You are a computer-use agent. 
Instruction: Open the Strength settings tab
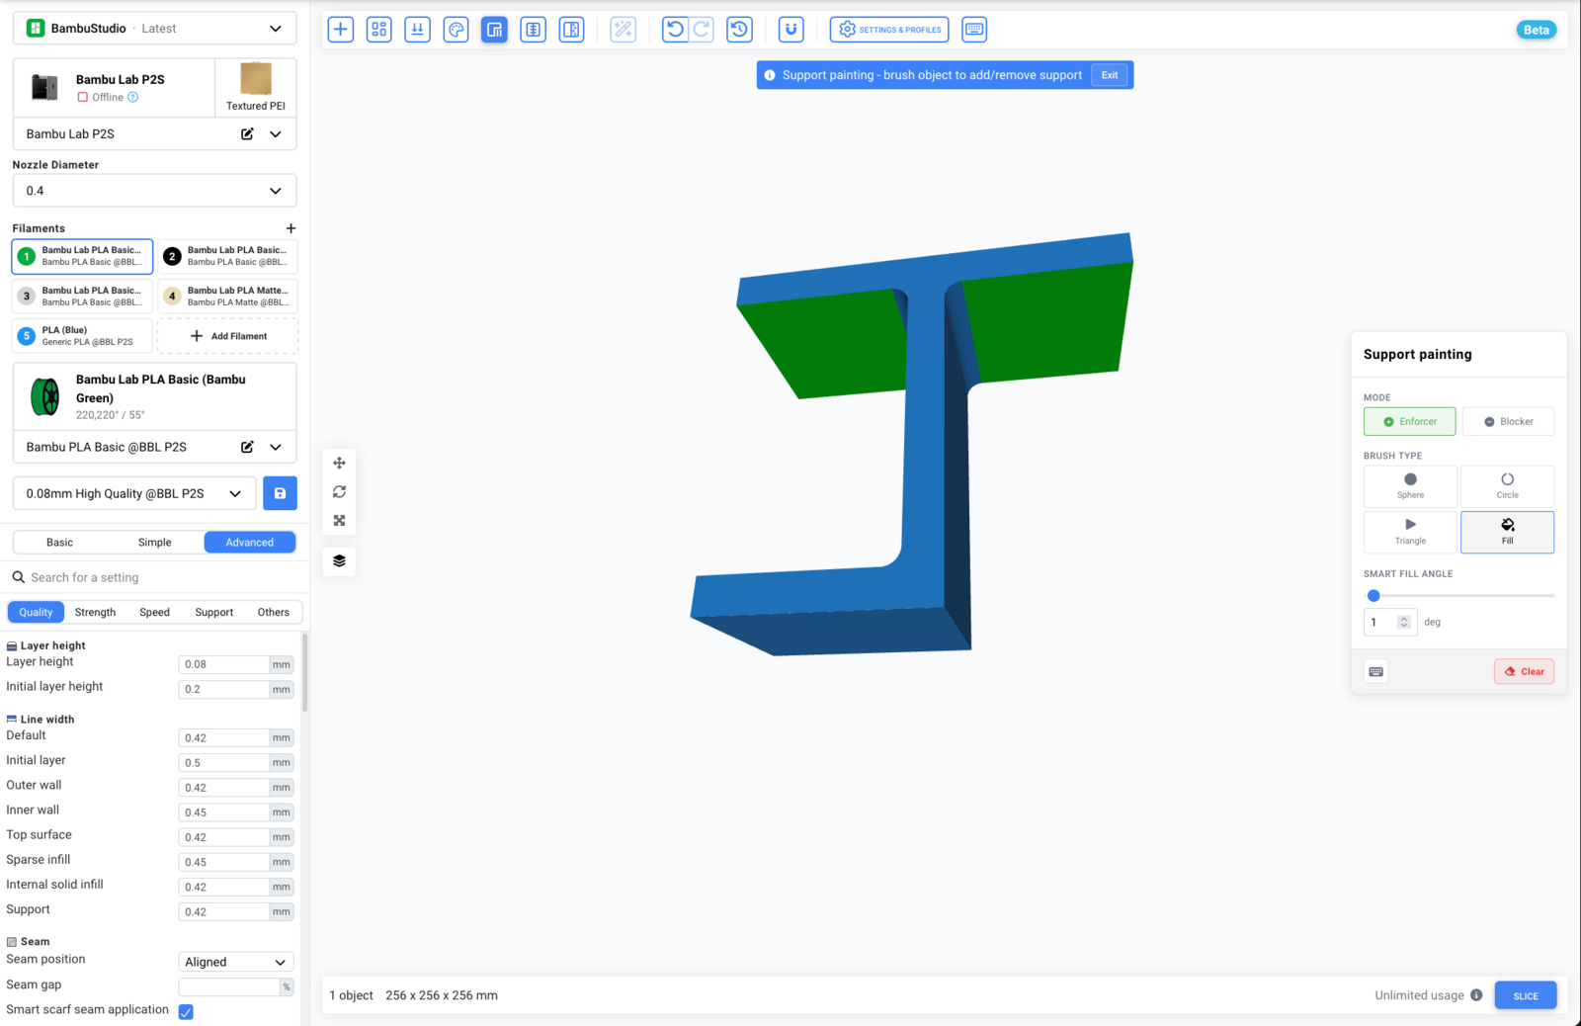[95, 612]
